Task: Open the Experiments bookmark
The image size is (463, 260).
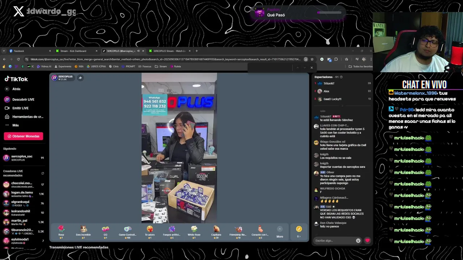Action: 63,66
